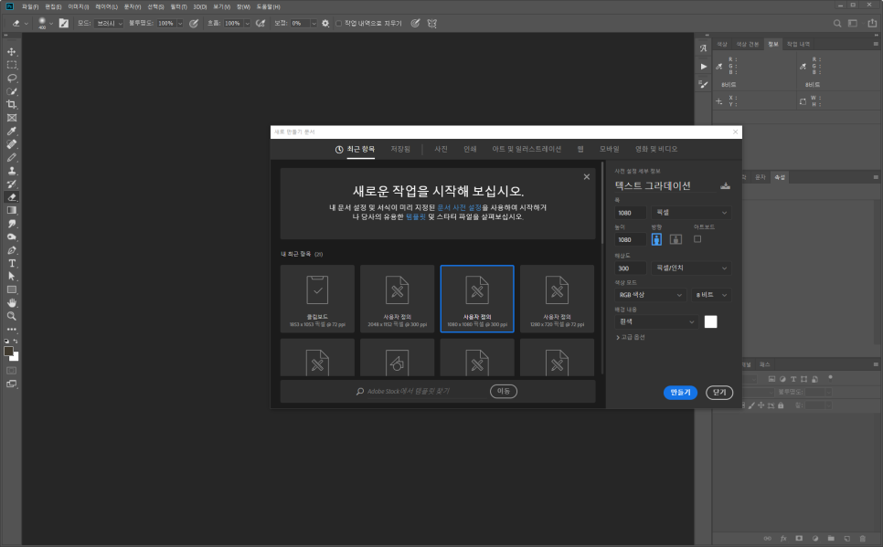This screenshot has height=547, width=883.
Task: Select the Crop tool
Action: [x=12, y=105]
